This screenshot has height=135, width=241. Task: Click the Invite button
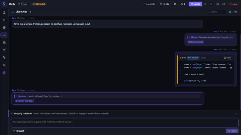pyautogui.click(x=164, y=4)
